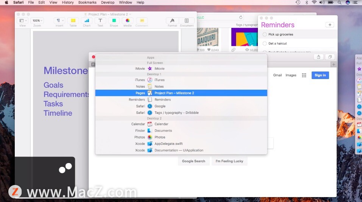The width and height of the screenshot is (362, 202).
Task: Open the Bookmarks menu
Action: pyautogui.click(x=87, y=2)
